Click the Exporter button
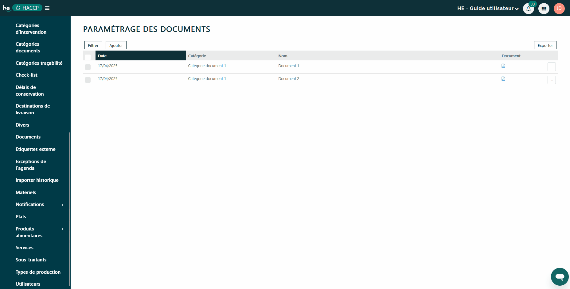Screen dimensions: 570x289 tap(545, 45)
